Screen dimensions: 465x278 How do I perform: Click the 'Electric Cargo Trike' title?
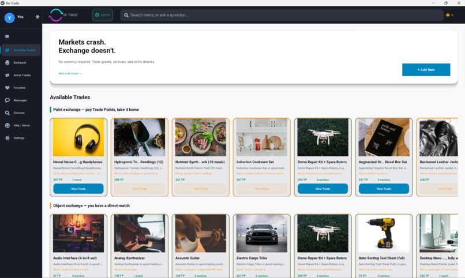[x=252, y=258]
